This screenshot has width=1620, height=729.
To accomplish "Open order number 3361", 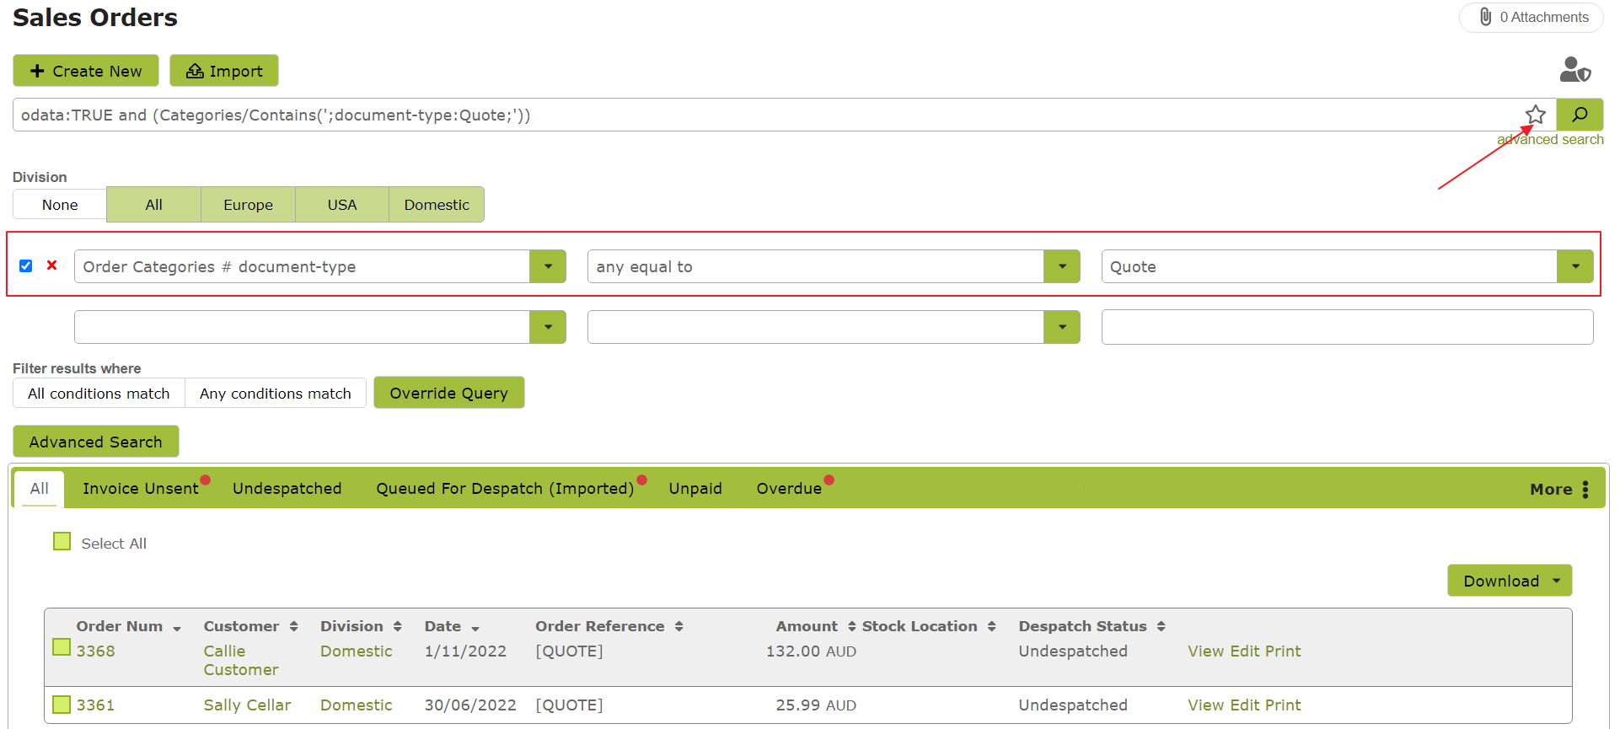I will point(95,705).
